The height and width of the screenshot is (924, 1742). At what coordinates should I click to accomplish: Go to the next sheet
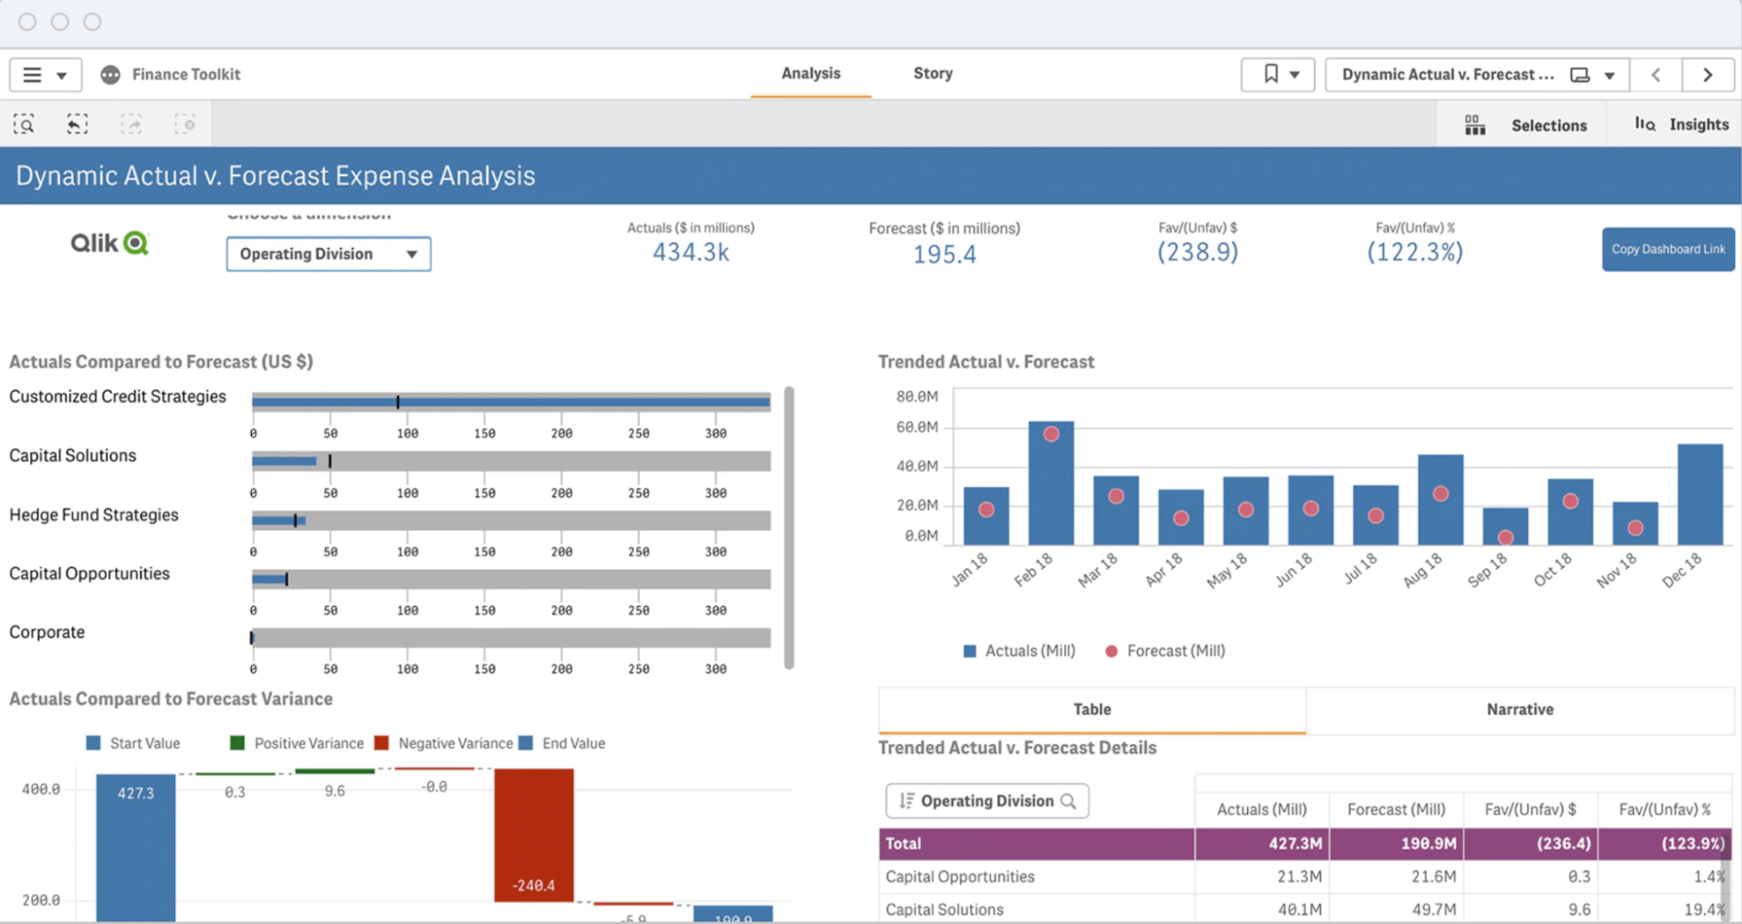(1707, 74)
